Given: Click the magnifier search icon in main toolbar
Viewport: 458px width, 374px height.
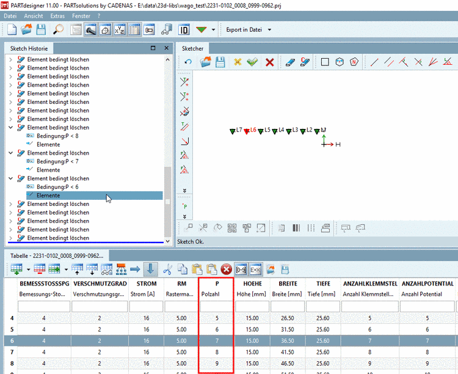Looking at the screenshot, I should point(58,29).
